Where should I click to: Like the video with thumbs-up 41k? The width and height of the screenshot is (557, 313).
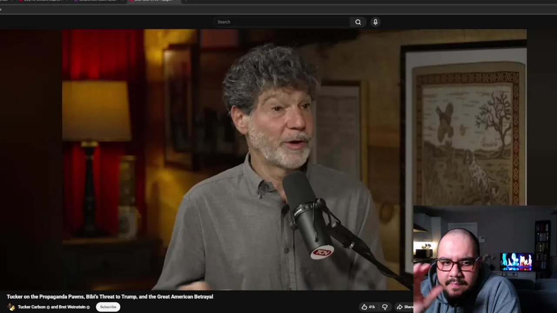point(368,307)
